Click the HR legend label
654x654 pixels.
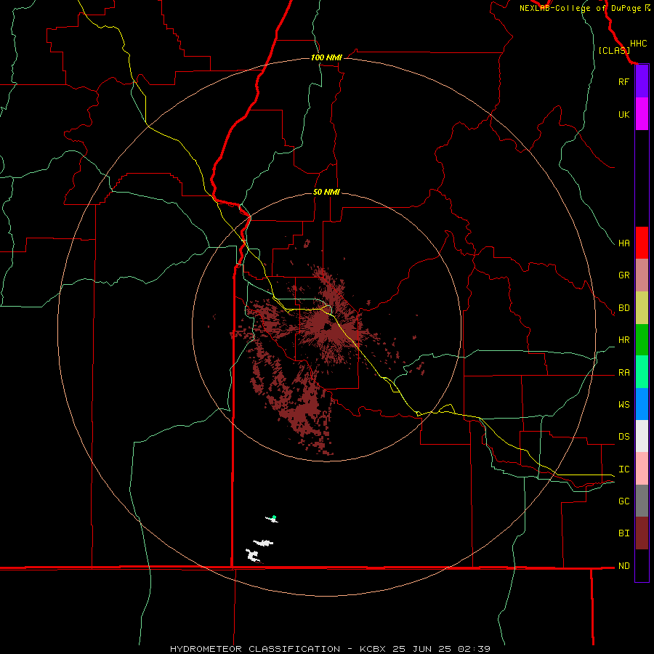[623, 340]
